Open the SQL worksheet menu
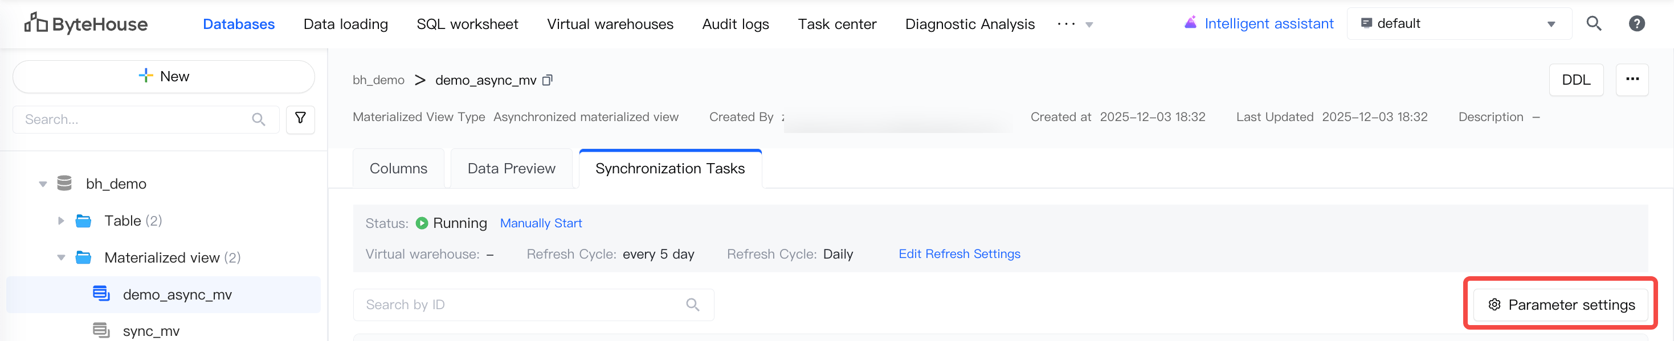Viewport: 1674px width, 341px height. coord(467,24)
